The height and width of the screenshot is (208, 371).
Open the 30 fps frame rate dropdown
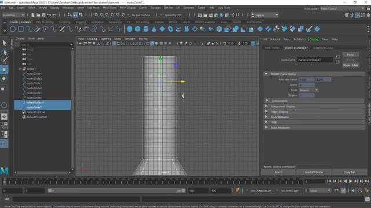[320, 191]
